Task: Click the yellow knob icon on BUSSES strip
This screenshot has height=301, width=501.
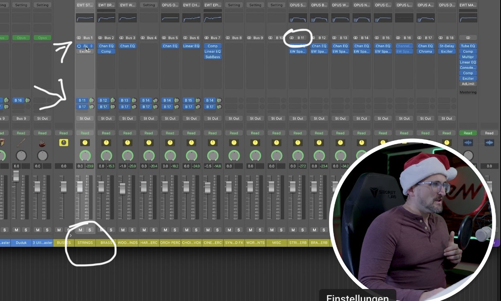Action: click(63, 142)
